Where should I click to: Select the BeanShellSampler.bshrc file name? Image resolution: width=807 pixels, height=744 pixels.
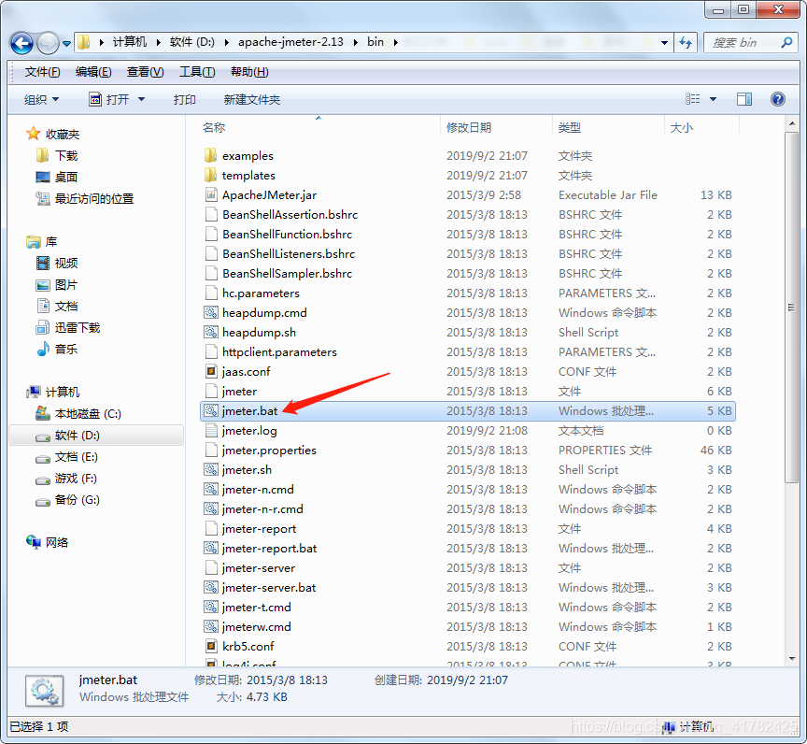287,274
